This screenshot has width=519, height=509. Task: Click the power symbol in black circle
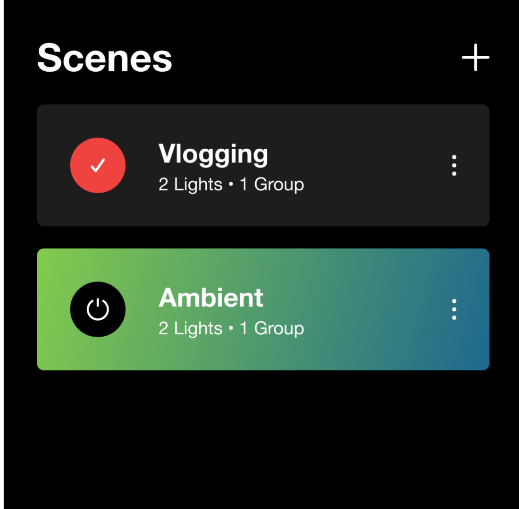click(98, 309)
